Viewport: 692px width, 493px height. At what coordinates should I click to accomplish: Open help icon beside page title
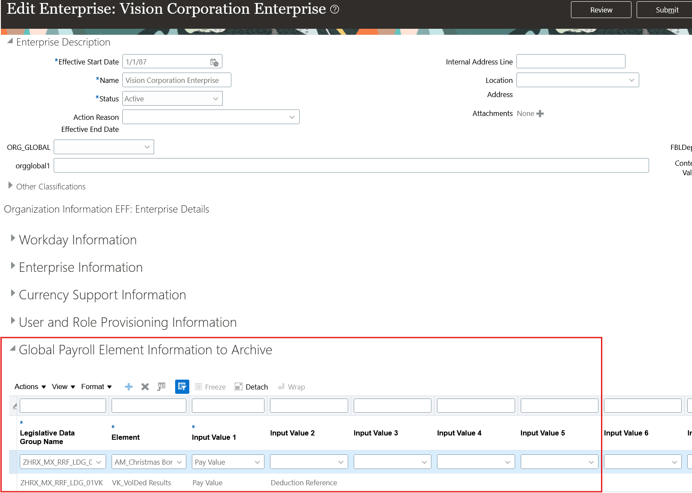335,9
